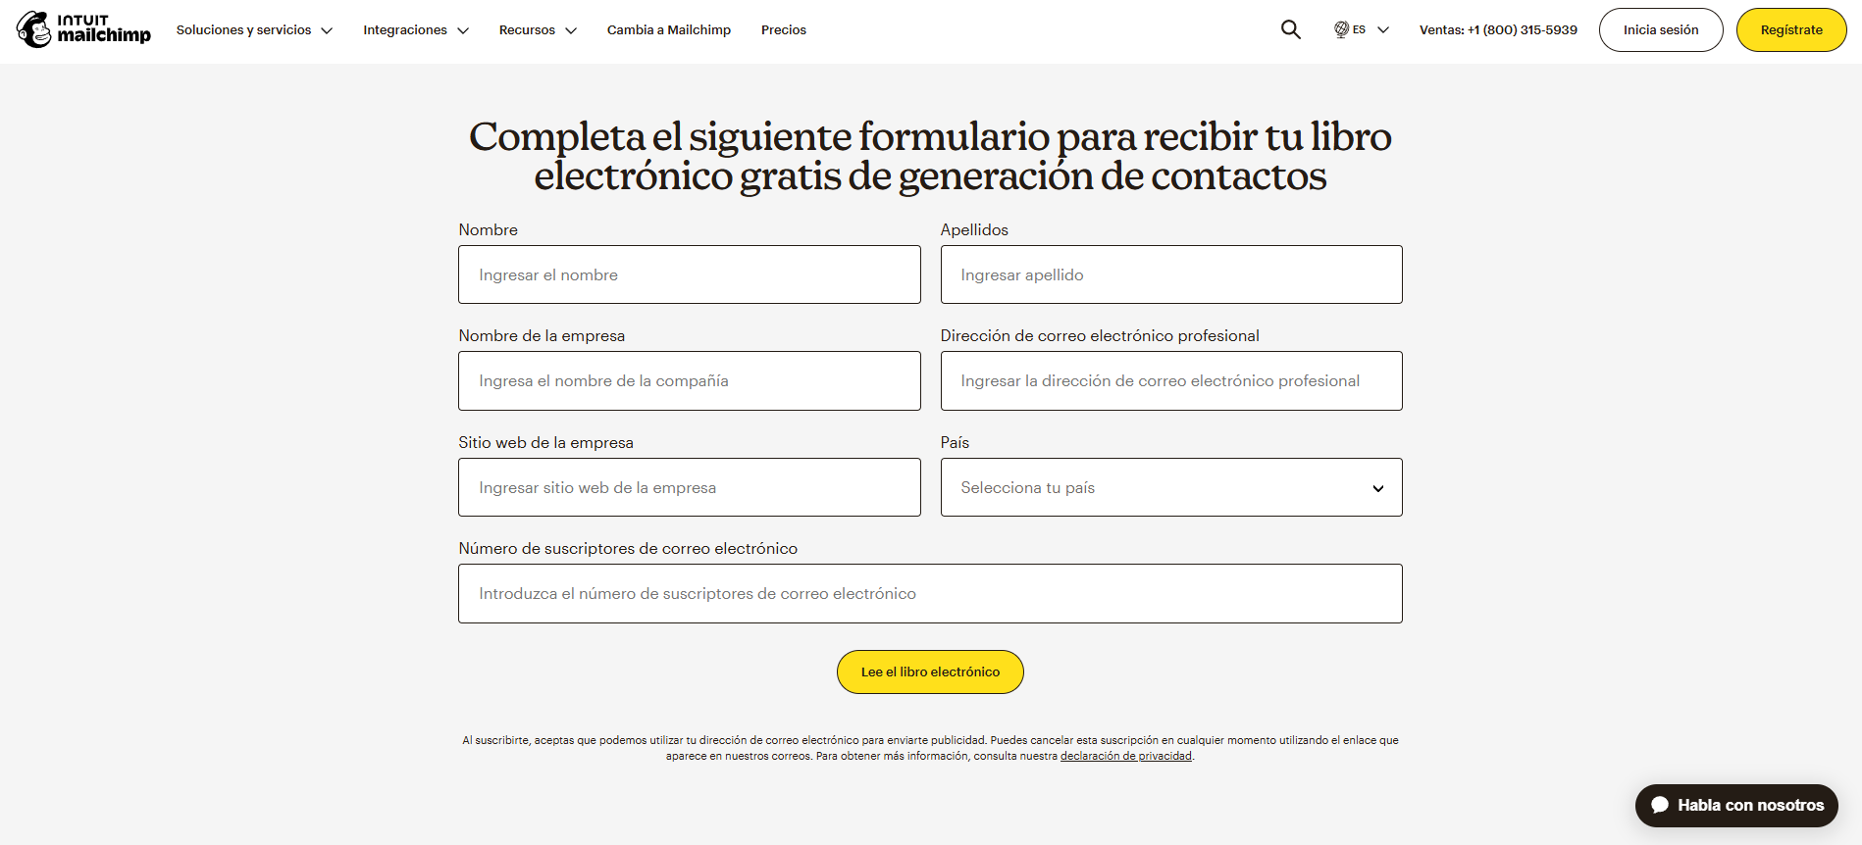Click the Intuit Mailchimp logo
The height and width of the screenshot is (845, 1862).
pyautogui.click(x=83, y=29)
